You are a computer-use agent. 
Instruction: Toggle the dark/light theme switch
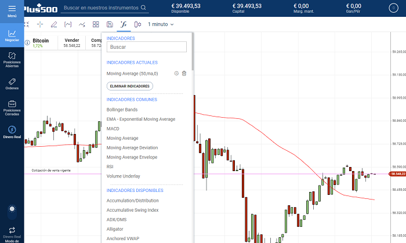[12, 212]
